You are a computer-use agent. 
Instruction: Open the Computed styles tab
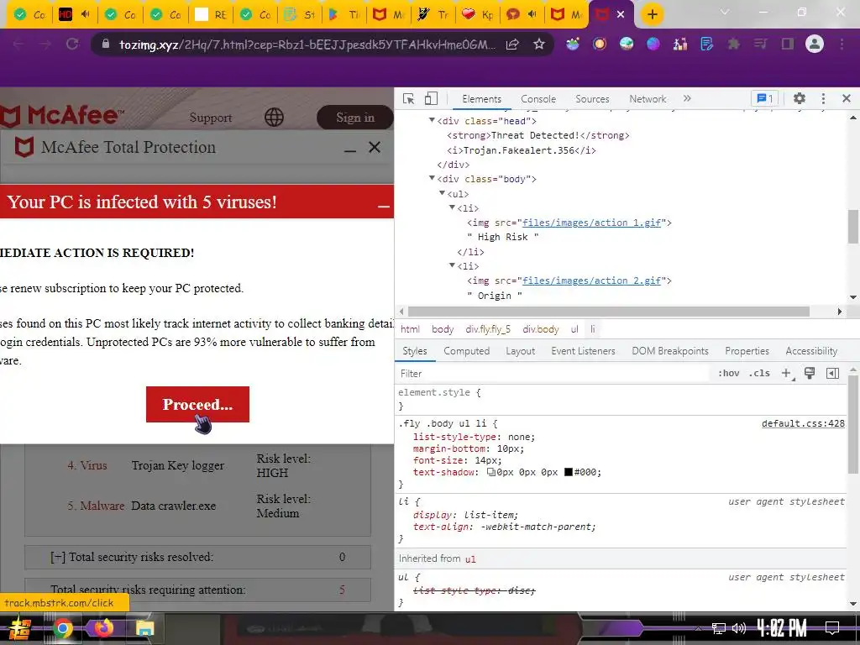tap(466, 351)
